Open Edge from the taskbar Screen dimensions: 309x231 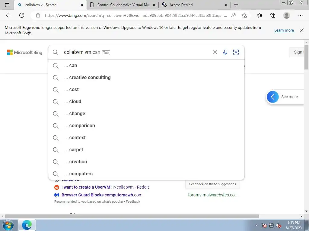click(27, 225)
